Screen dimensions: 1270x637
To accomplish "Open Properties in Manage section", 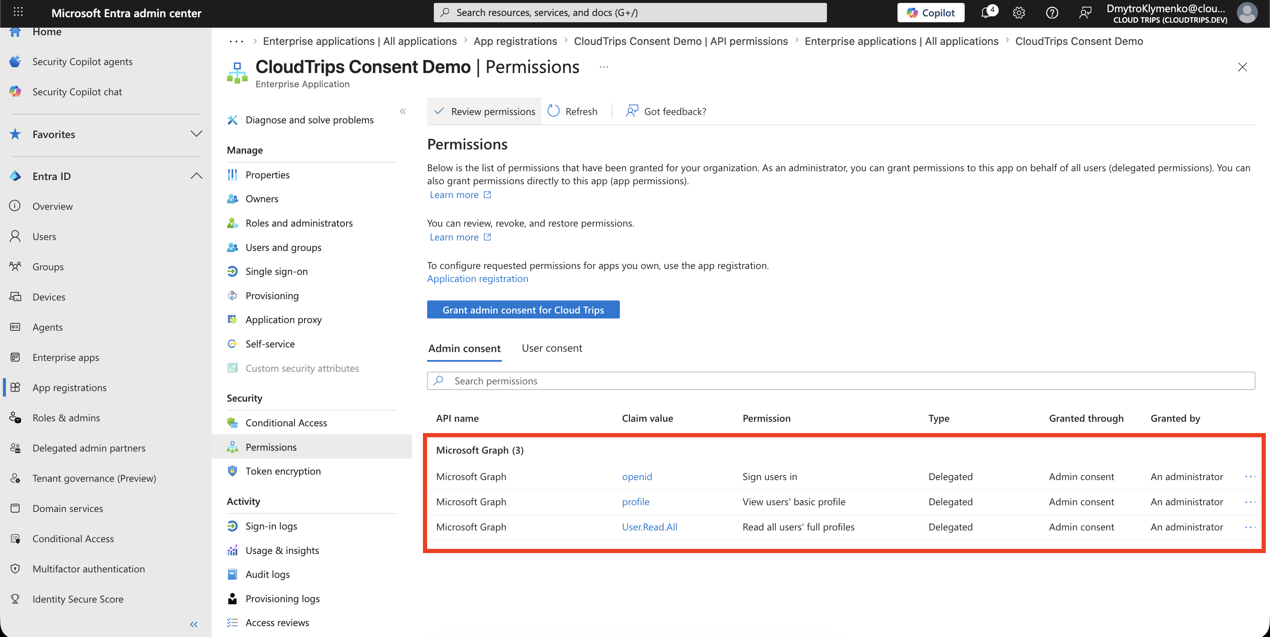I will tap(267, 175).
